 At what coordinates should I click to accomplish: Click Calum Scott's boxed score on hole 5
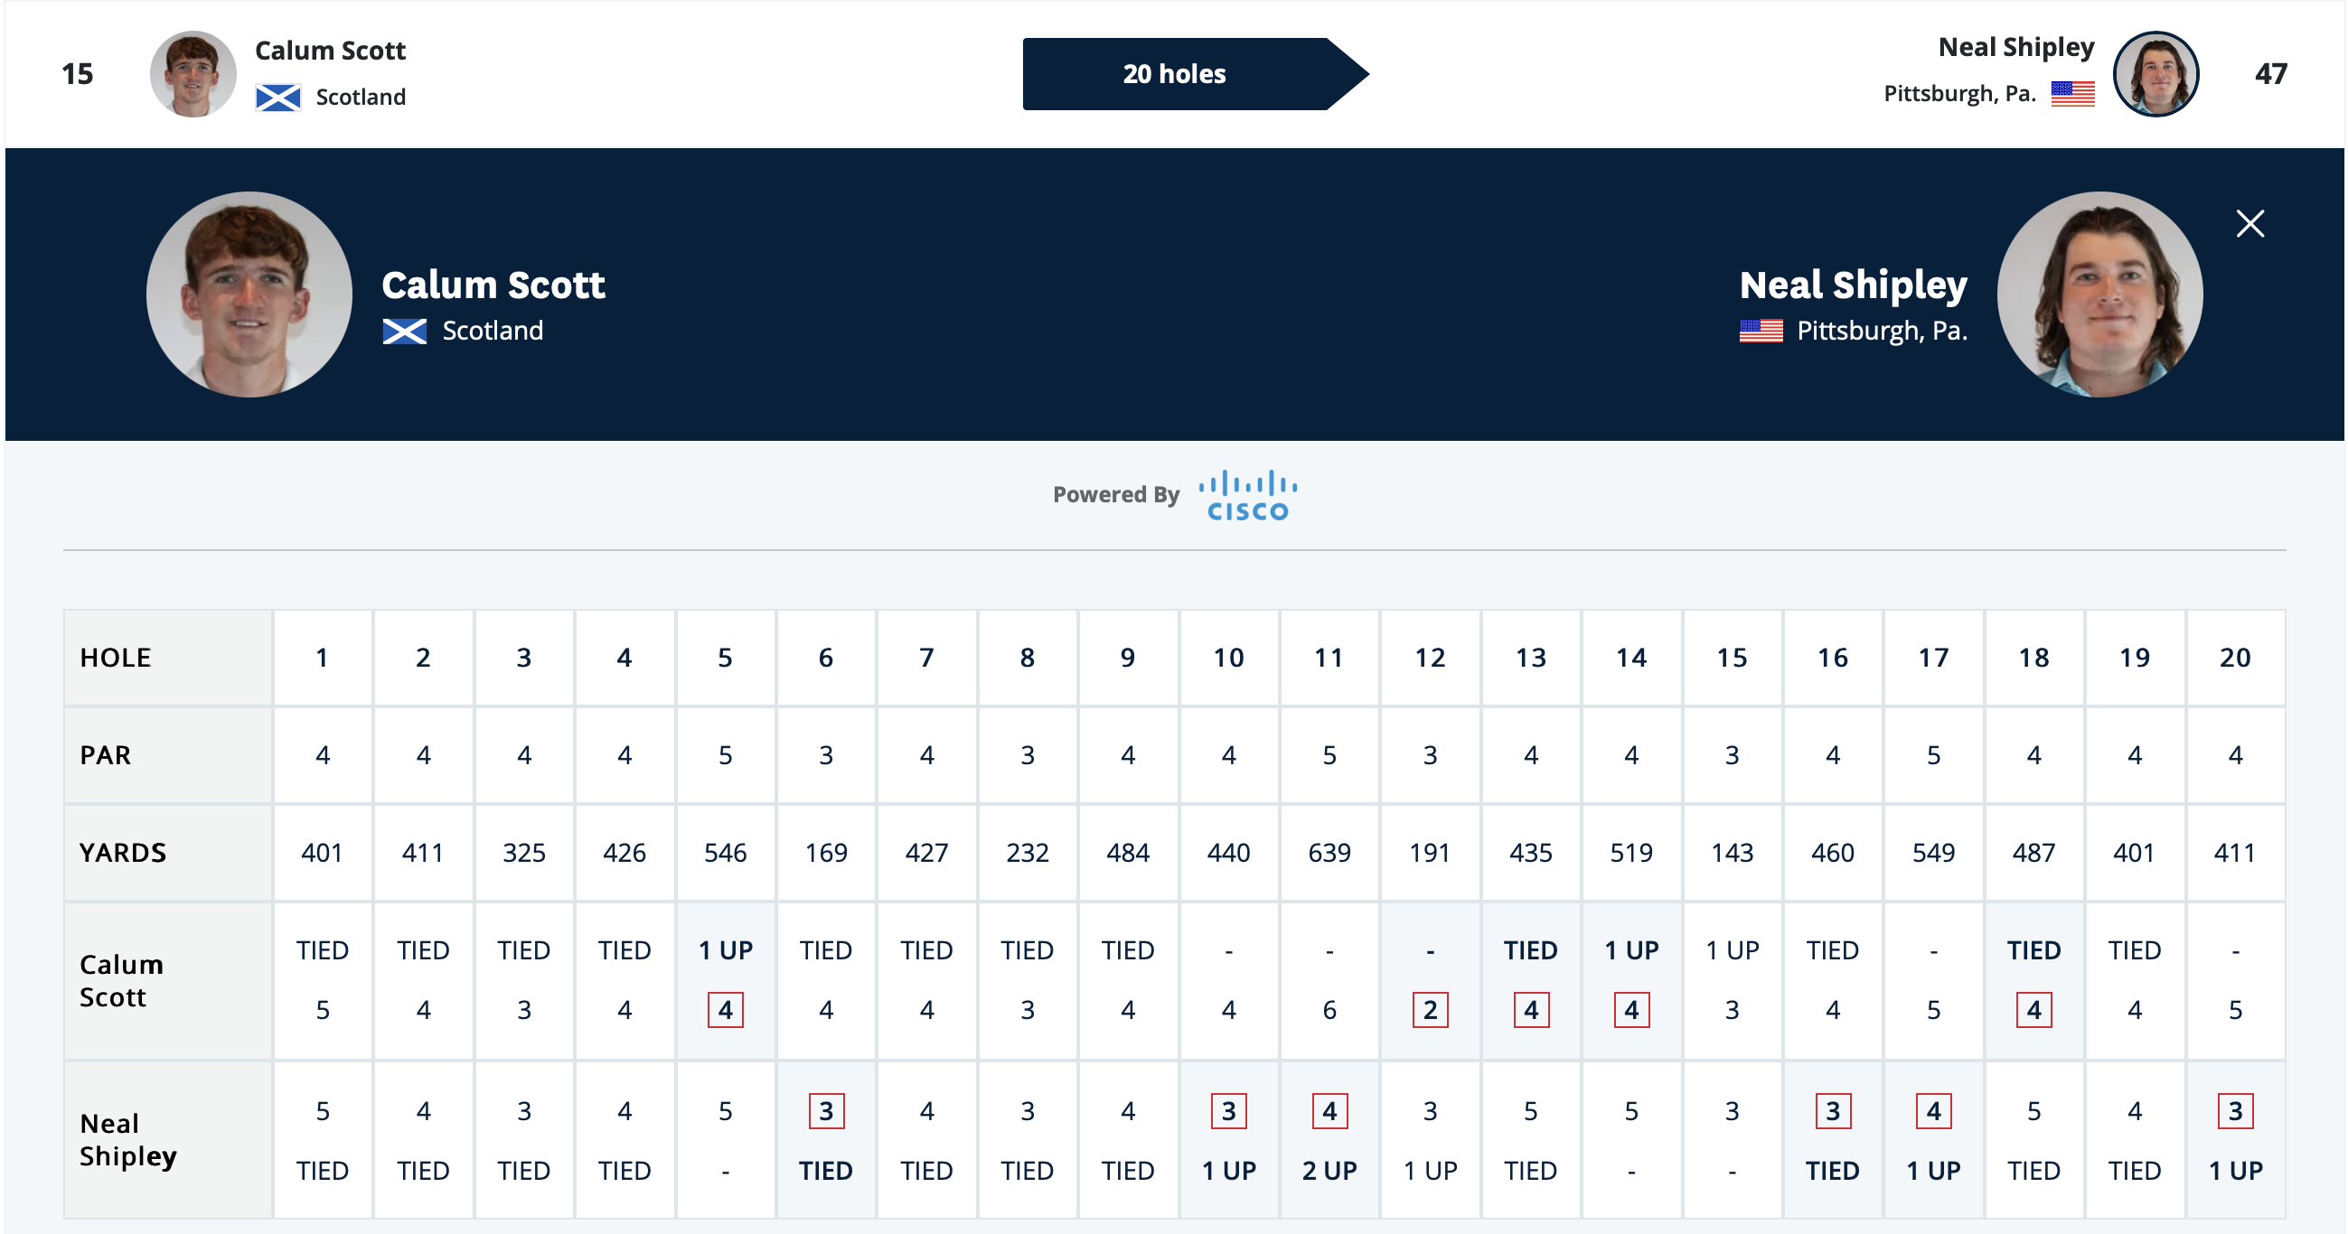pos(725,1009)
